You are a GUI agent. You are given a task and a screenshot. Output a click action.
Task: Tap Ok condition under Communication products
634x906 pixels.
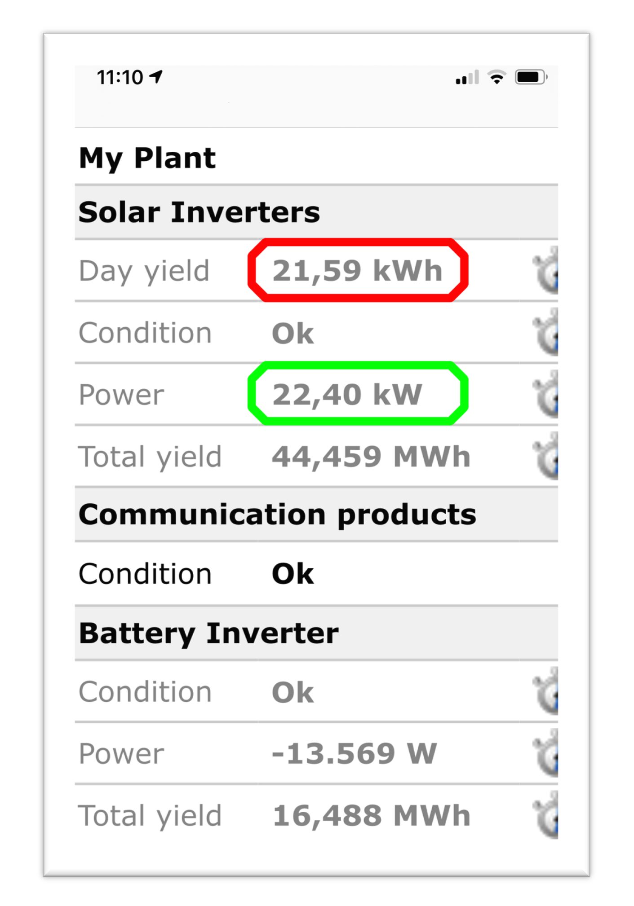[293, 574]
